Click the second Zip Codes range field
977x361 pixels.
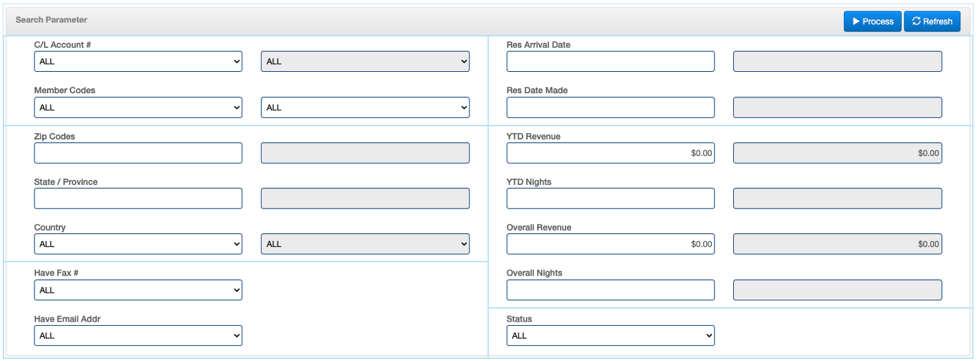pos(365,153)
